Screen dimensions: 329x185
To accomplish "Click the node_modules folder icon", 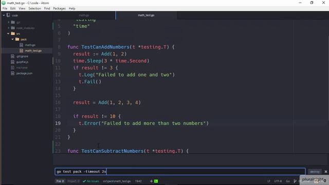I will [x=13, y=28].
